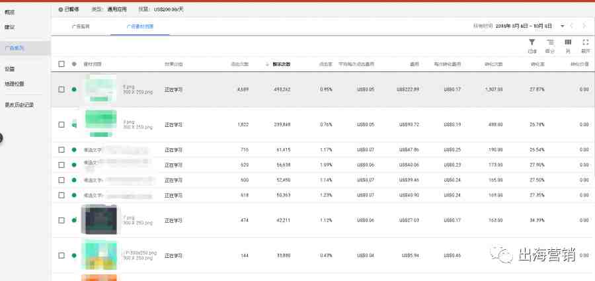
Task: Click the status dot in the table header
Action: pos(74,64)
